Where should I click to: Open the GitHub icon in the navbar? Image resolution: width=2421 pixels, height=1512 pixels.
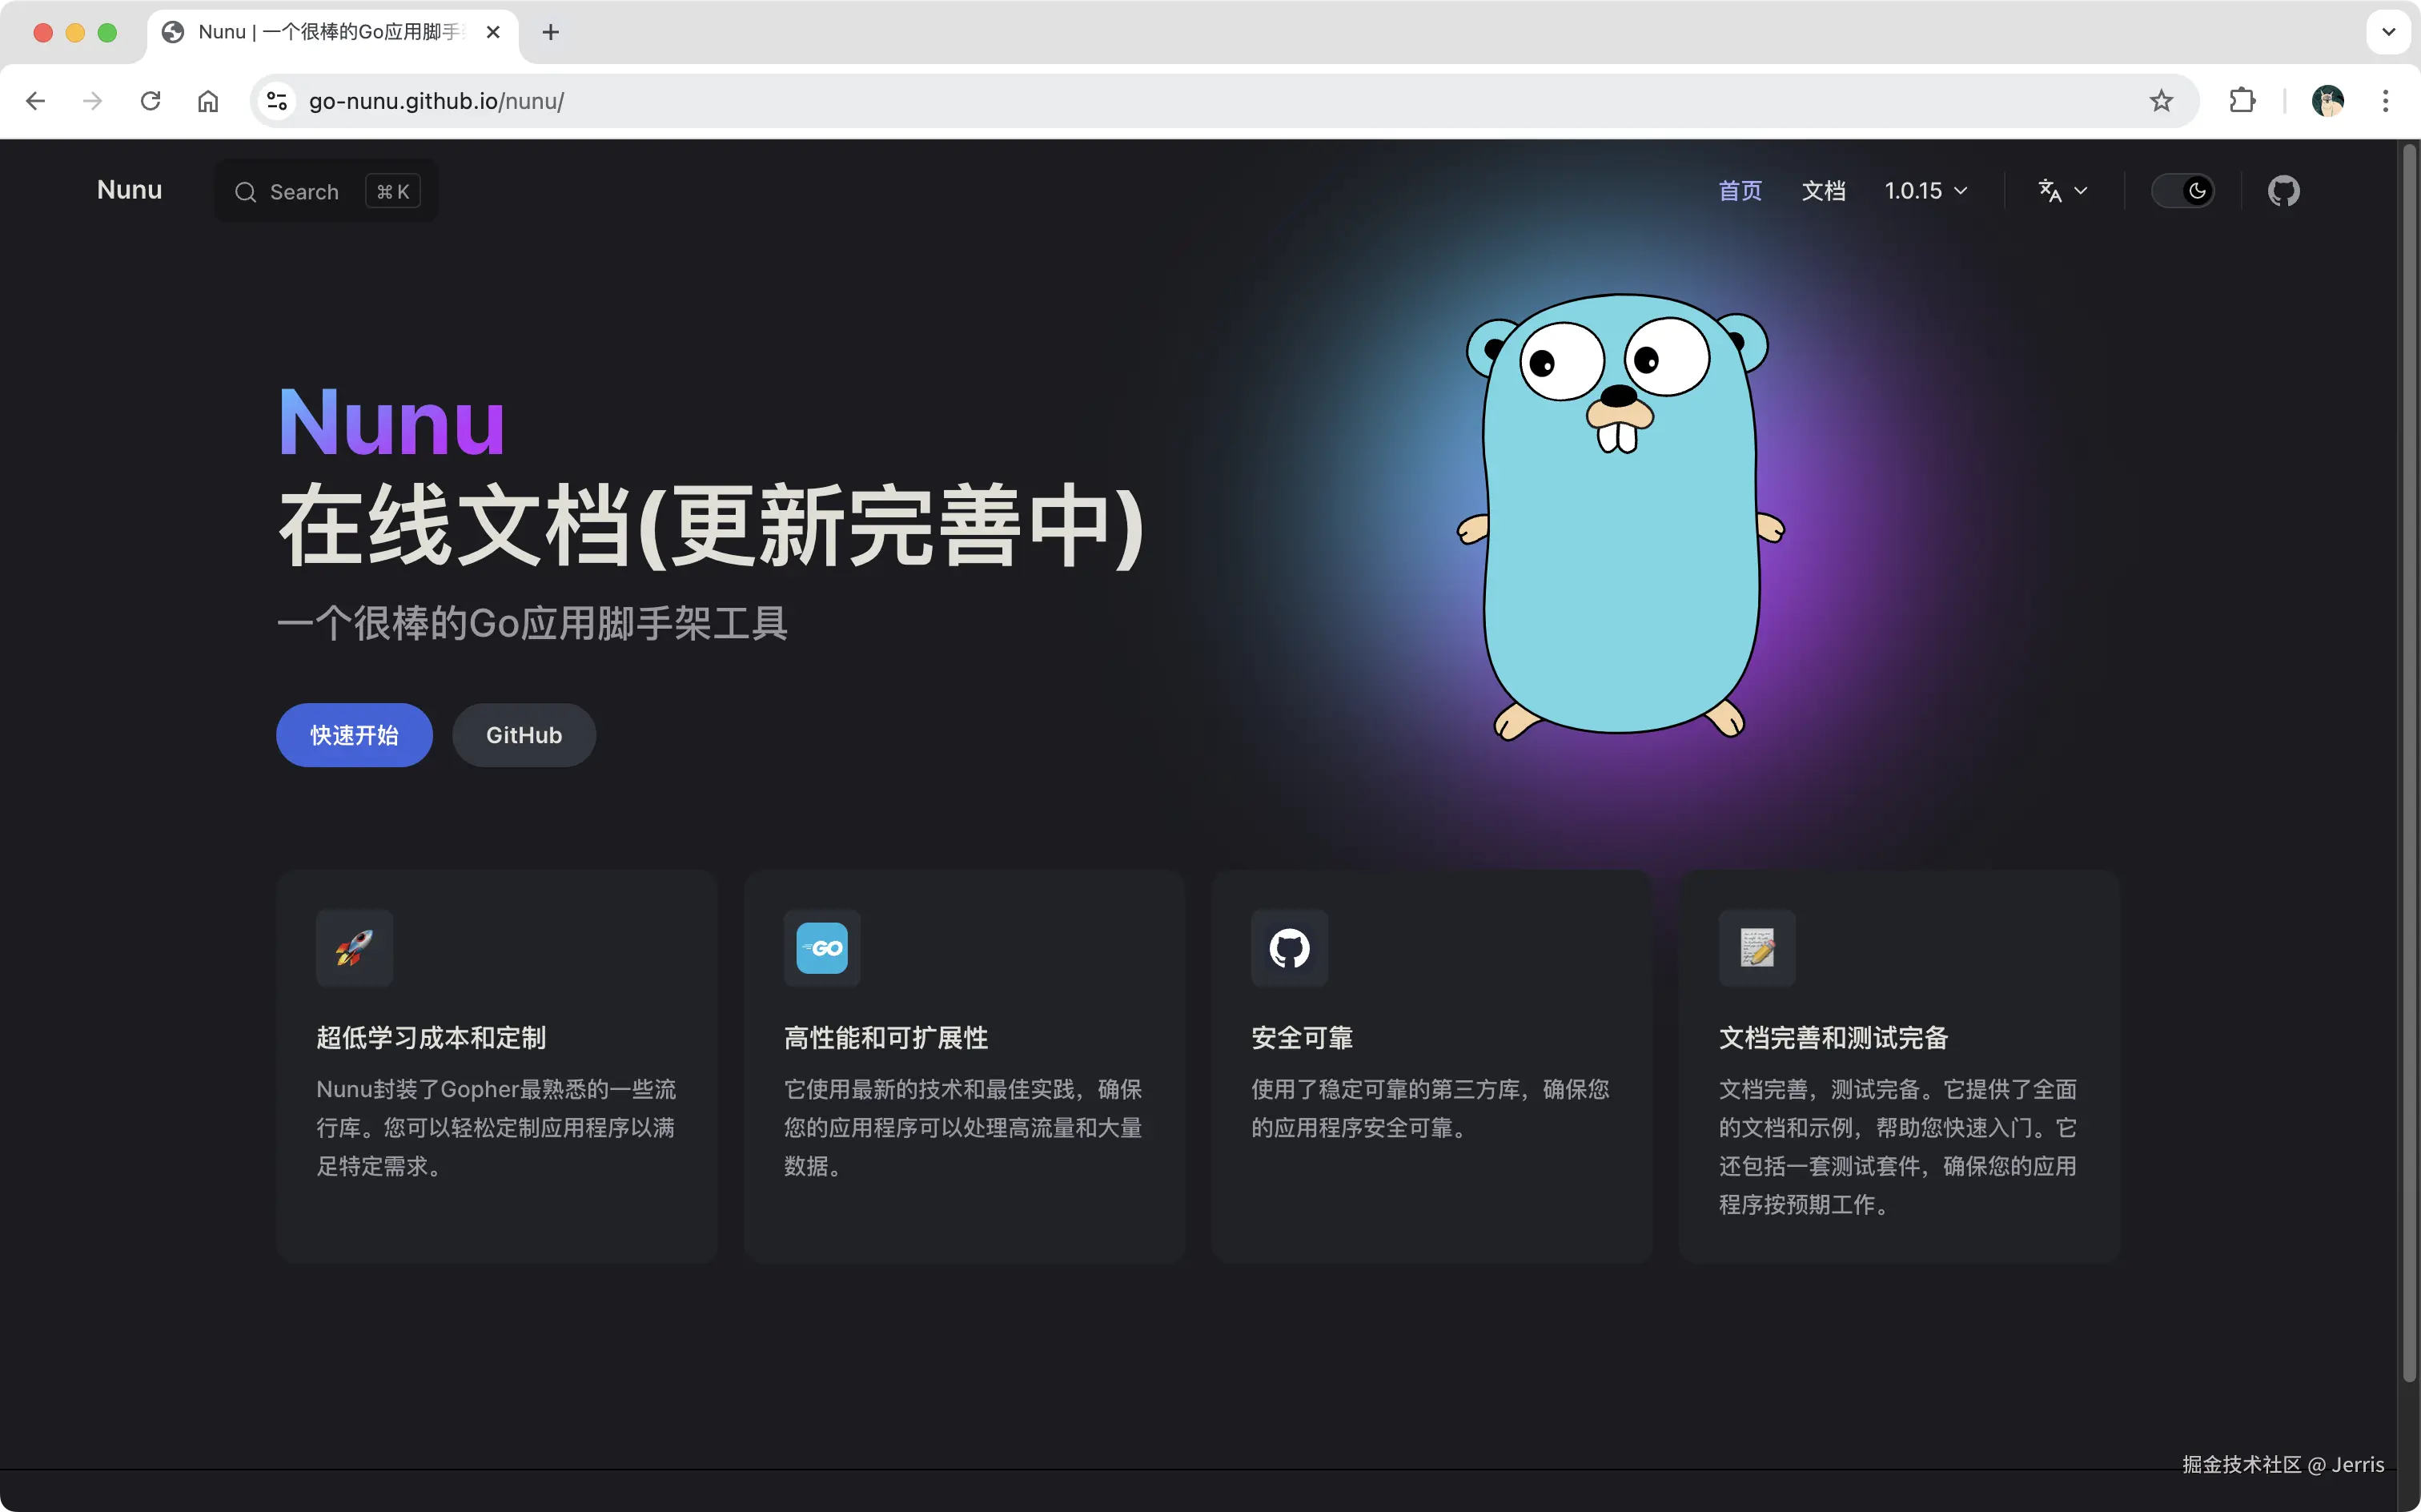pos(2283,191)
